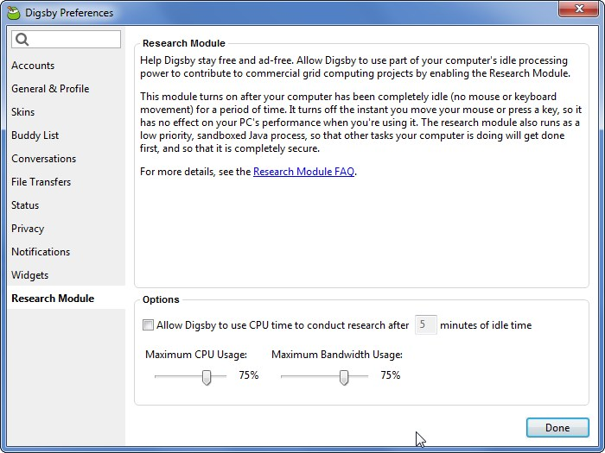Viewport: 605px width, 453px height.
Task: Click the idle minutes field showing 5
Action: [x=425, y=324]
